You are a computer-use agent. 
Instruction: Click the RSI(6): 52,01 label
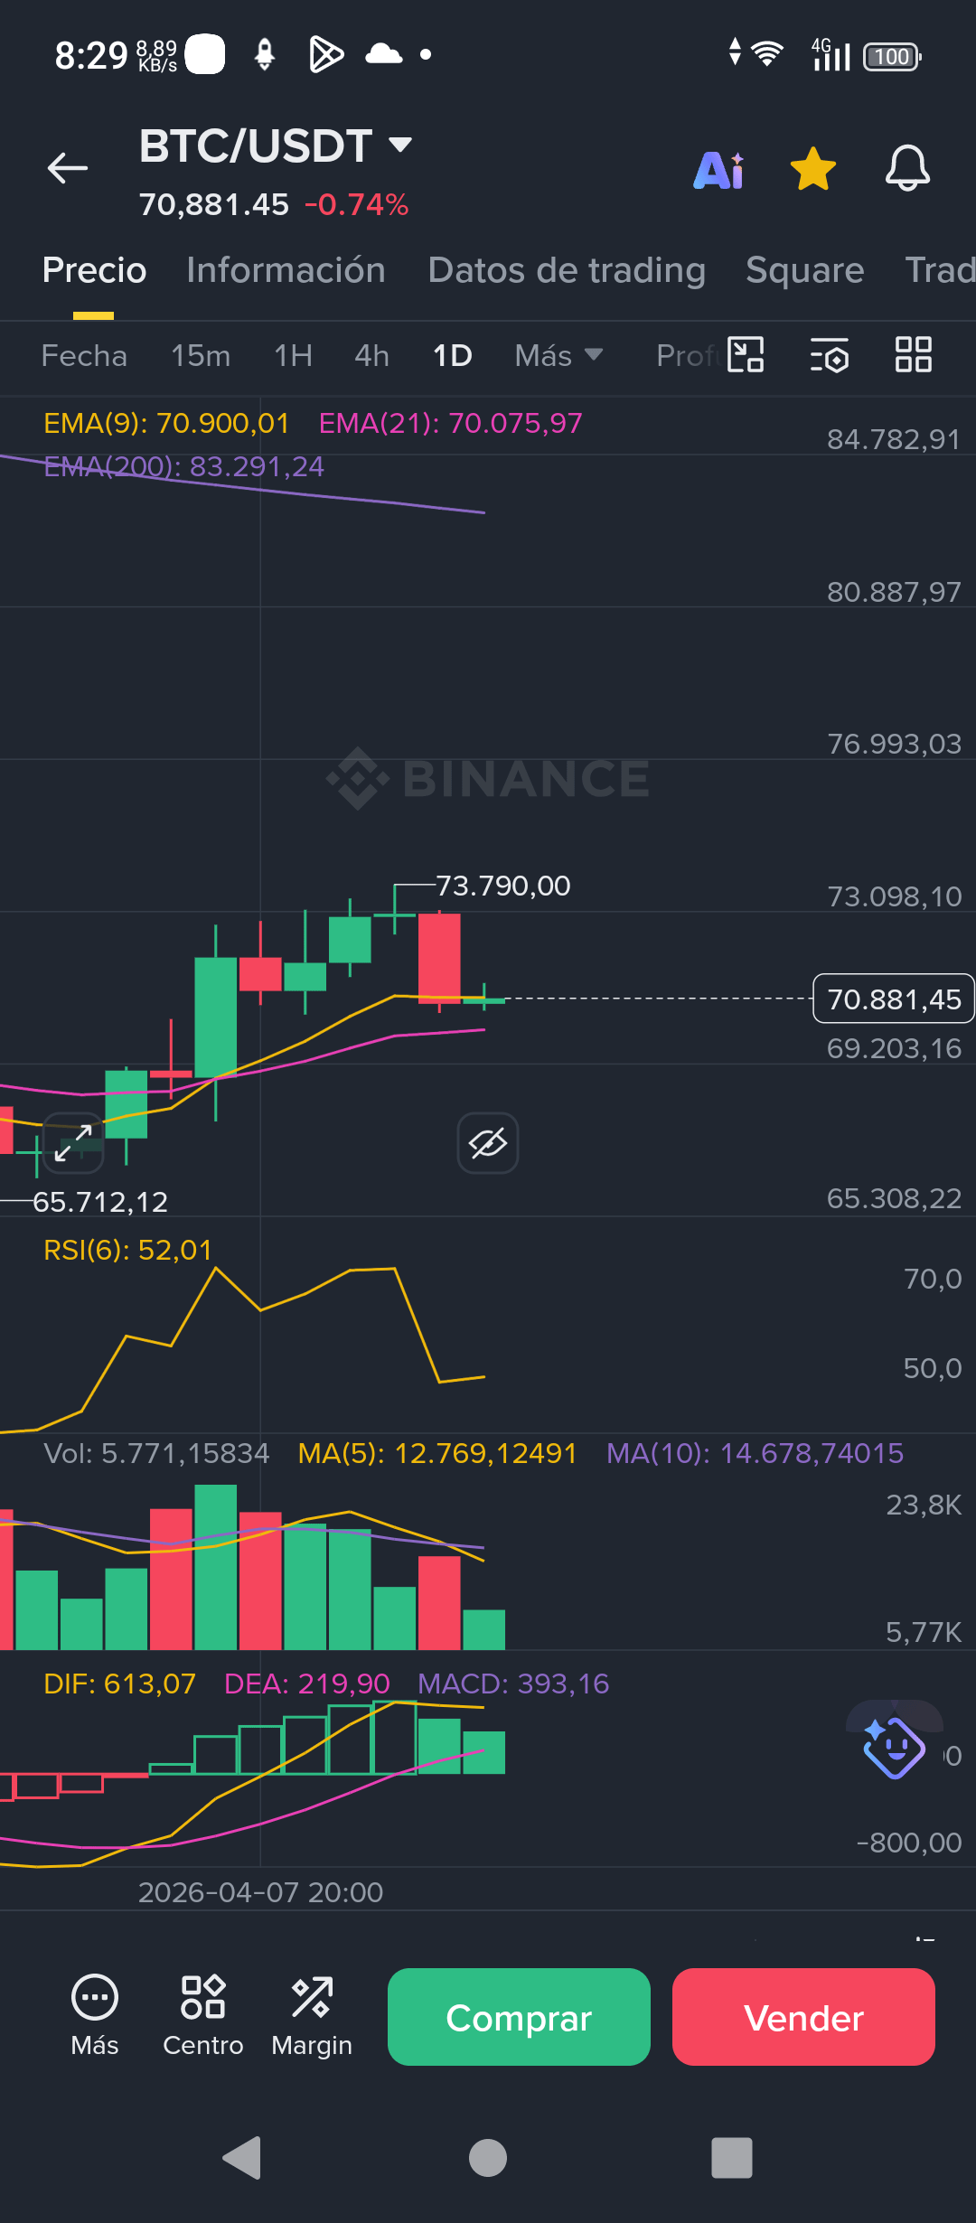127,1250
